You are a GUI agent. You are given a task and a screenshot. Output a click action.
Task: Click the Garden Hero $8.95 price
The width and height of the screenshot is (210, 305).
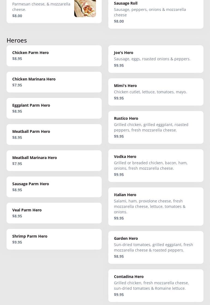[119, 256]
